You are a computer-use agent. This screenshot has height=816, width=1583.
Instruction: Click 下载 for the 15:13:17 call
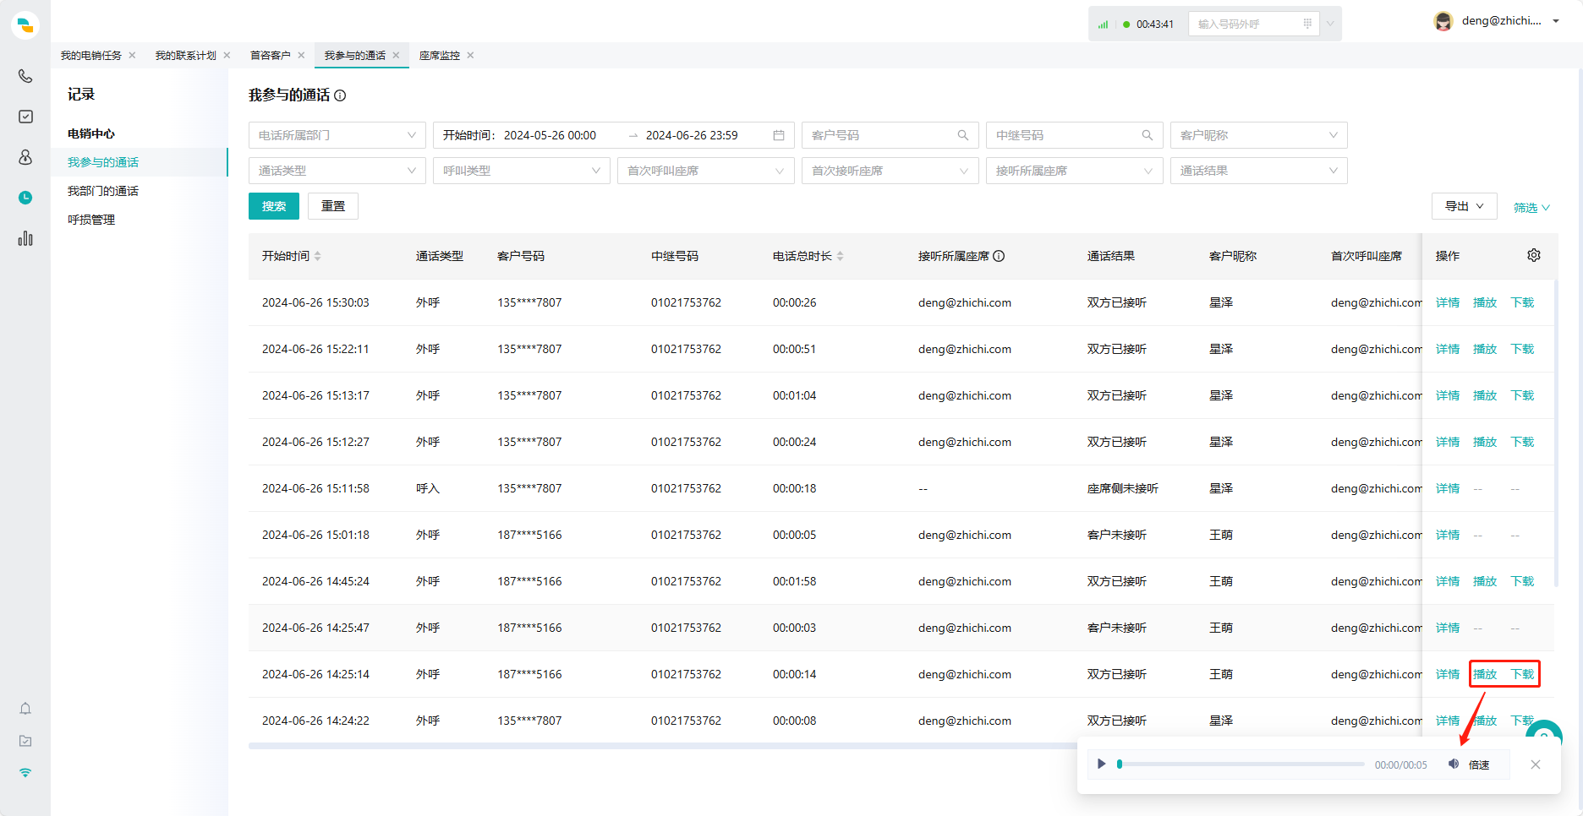(1522, 395)
